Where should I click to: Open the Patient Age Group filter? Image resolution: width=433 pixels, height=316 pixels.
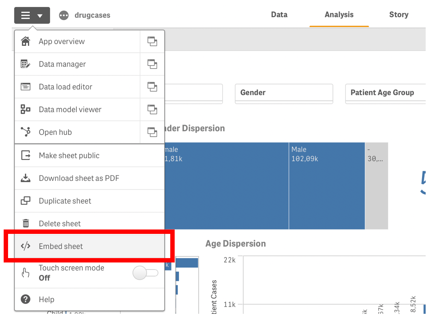pos(385,93)
